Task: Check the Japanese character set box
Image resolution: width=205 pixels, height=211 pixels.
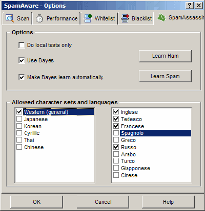Action: pyautogui.click(x=19, y=119)
